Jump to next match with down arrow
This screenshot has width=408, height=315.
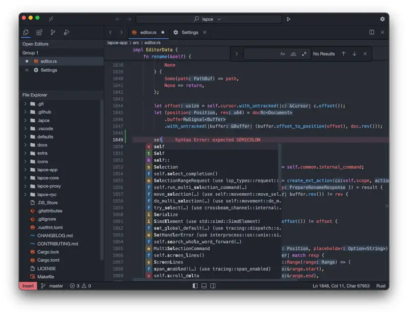(x=354, y=54)
